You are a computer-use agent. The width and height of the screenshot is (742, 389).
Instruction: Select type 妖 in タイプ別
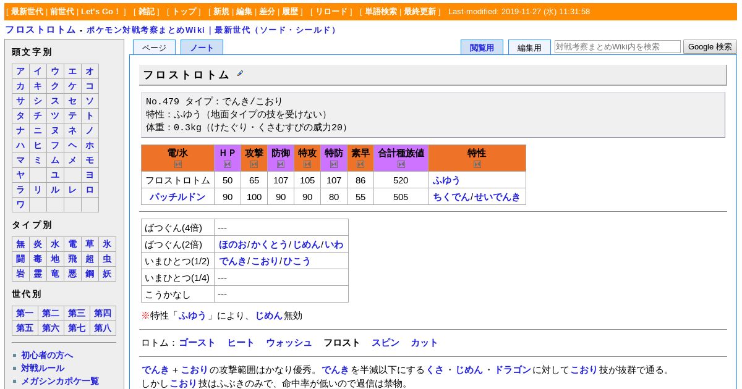click(107, 274)
